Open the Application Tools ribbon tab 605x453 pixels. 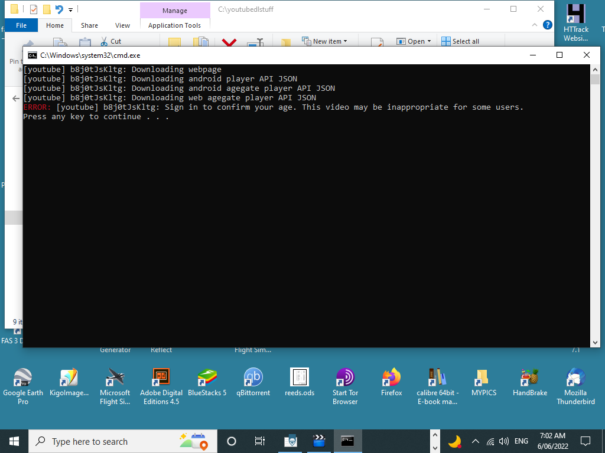pos(174,25)
